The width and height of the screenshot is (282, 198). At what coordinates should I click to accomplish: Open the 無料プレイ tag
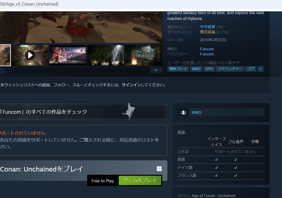pos(178,69)
